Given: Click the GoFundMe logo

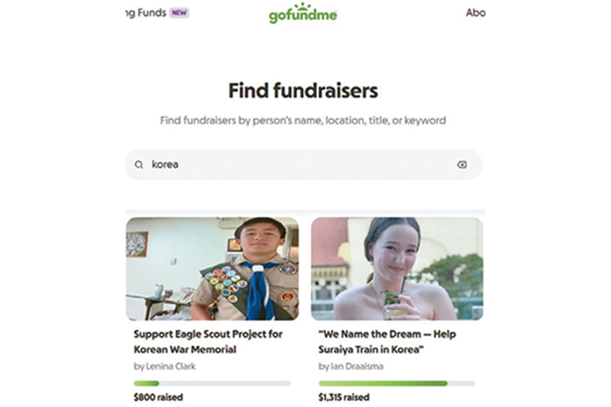Looking at the screenshot, I should [x=302, y=13].
